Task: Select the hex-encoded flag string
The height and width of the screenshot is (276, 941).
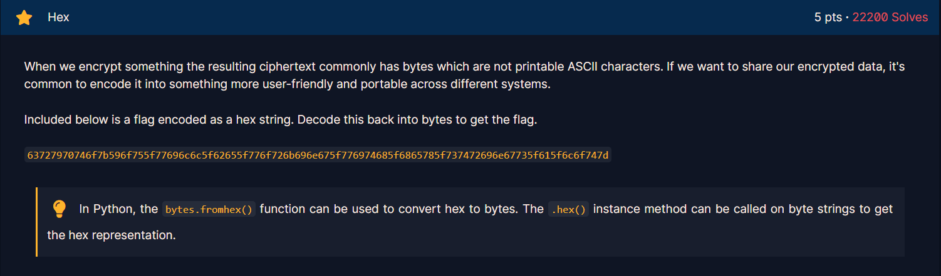Action: [318, 155]
